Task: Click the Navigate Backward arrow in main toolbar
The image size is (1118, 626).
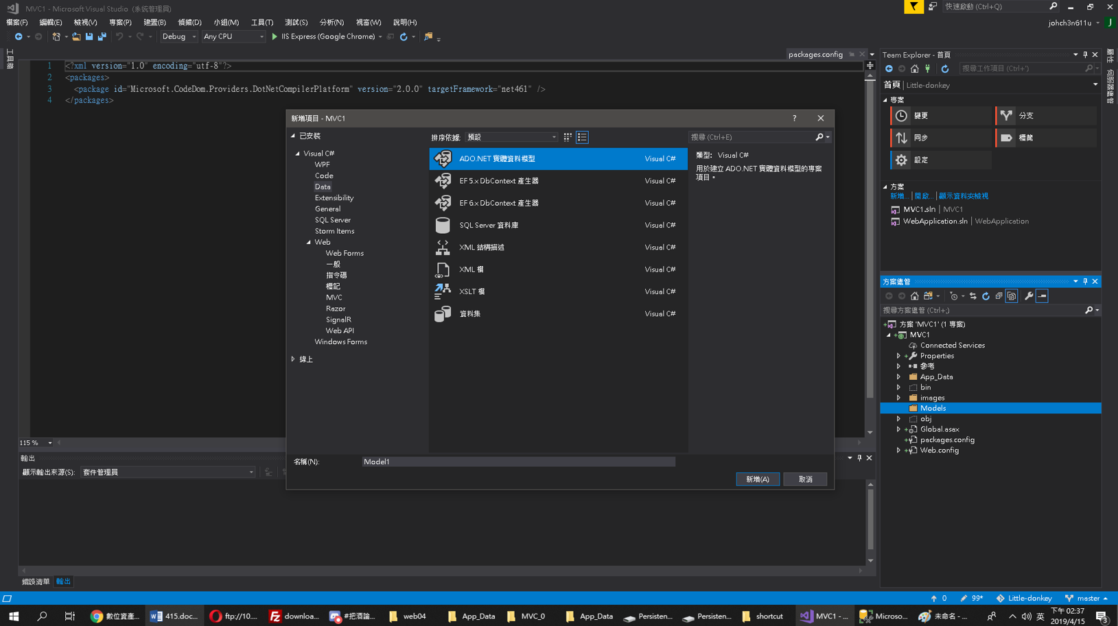Action: (19, 36)
